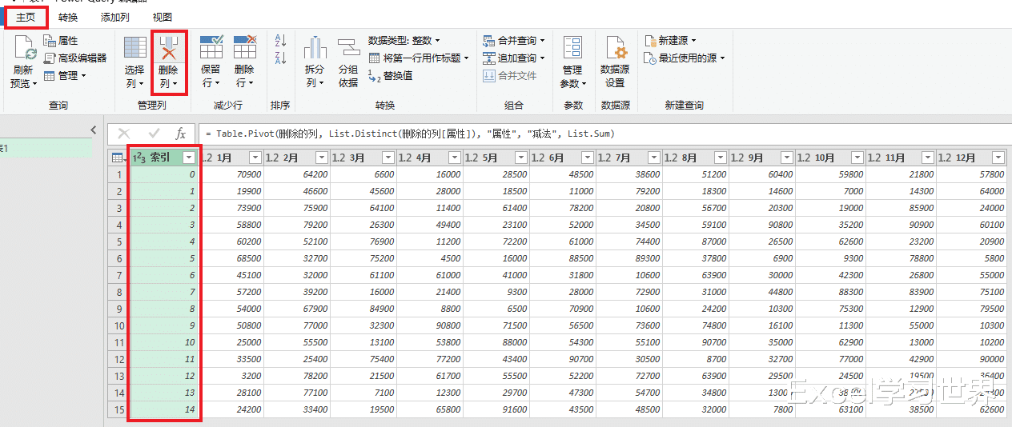Click the 分组依据 icon
This screenshot has height=427, width=1012.
(347, 48)
